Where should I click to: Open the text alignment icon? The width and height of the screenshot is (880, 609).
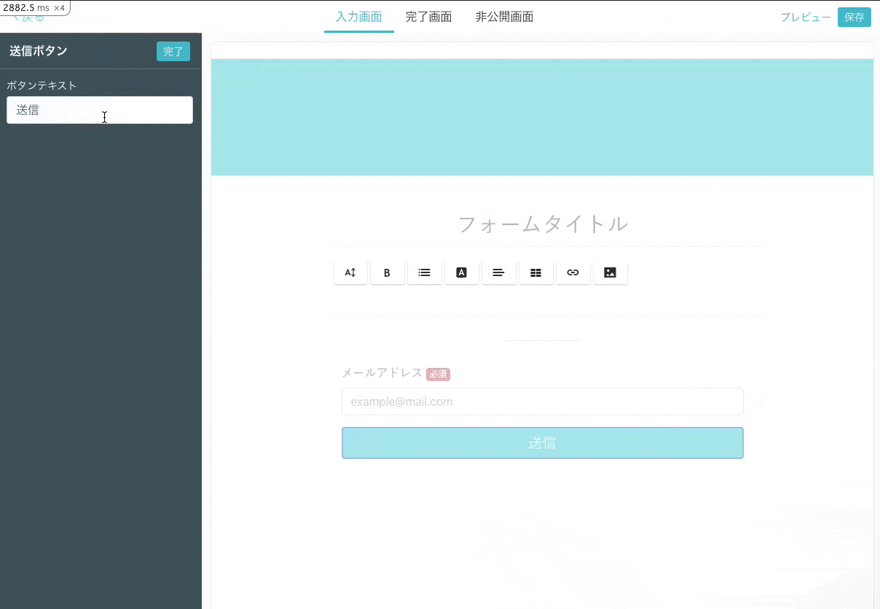coord(499,272)
